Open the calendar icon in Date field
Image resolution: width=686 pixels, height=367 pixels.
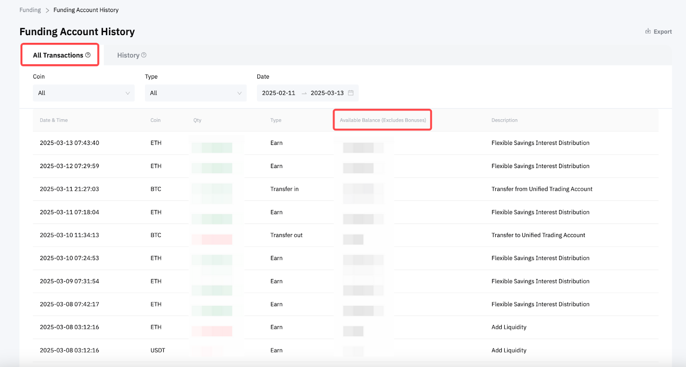tap(351, 93)
